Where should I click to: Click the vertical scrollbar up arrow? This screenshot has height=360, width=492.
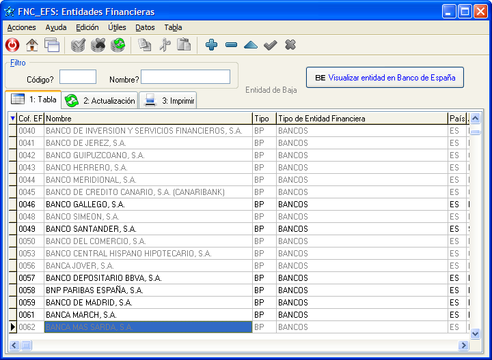tap(476, 119)
